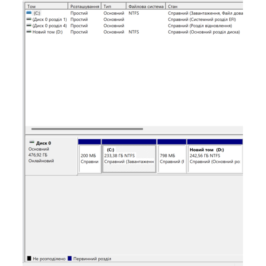266x266 pixels.
Task: Click status text Справний (Системний розділ EFI)
Action: tap(202, 20)
